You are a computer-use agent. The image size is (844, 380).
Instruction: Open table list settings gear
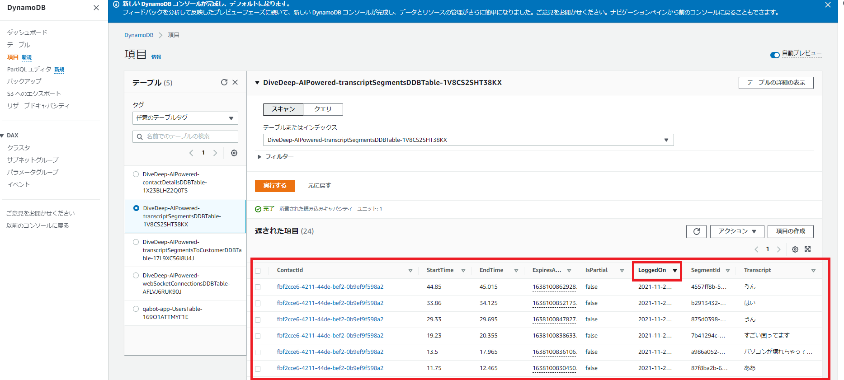(x=234, y=153)
